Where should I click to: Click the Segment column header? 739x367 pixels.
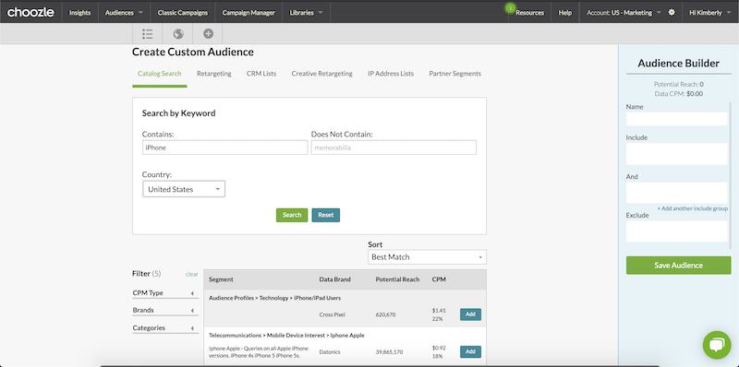point(221,279)
